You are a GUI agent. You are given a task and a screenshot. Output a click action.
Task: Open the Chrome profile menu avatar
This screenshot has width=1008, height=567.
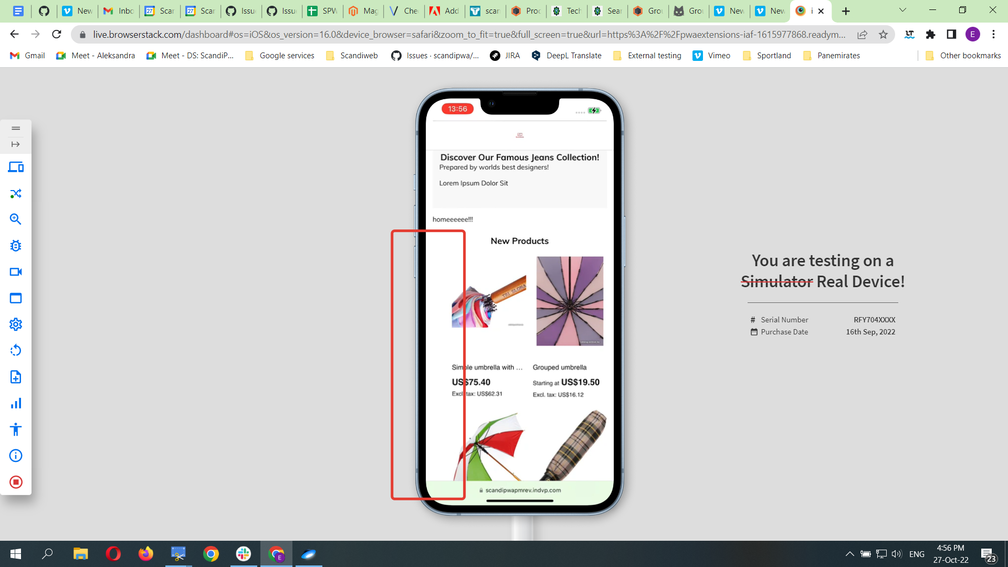coord(972,34)
